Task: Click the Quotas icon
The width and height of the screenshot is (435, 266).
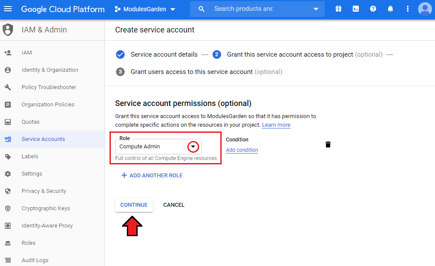Action: click(8, 122)
